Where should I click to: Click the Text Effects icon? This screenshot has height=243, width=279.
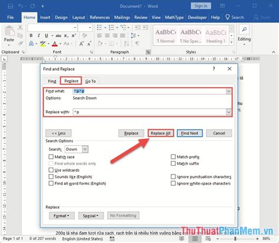coord(31,44)
